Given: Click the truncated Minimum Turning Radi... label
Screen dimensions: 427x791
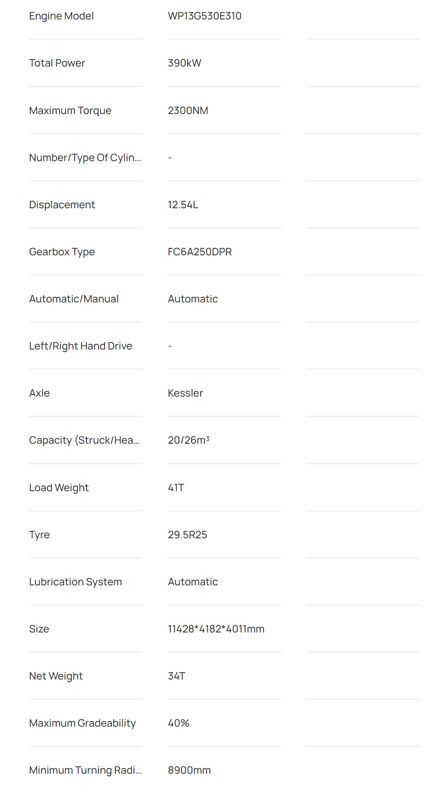Looking at the screenshot, I should [x=85, y=770].
